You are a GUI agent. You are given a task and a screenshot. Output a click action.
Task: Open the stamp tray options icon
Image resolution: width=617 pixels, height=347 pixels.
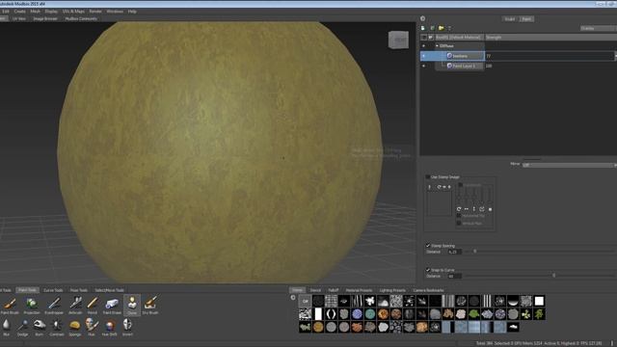pyautogui.click(x=293, y=298)
